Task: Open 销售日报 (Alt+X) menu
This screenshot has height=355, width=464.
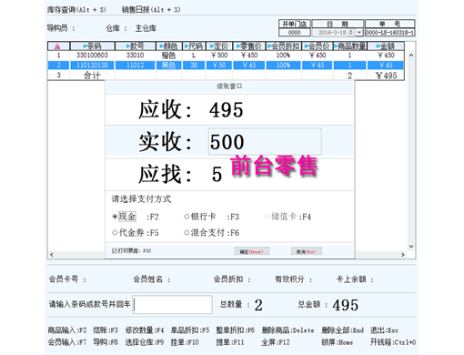Action: [151, 10]
